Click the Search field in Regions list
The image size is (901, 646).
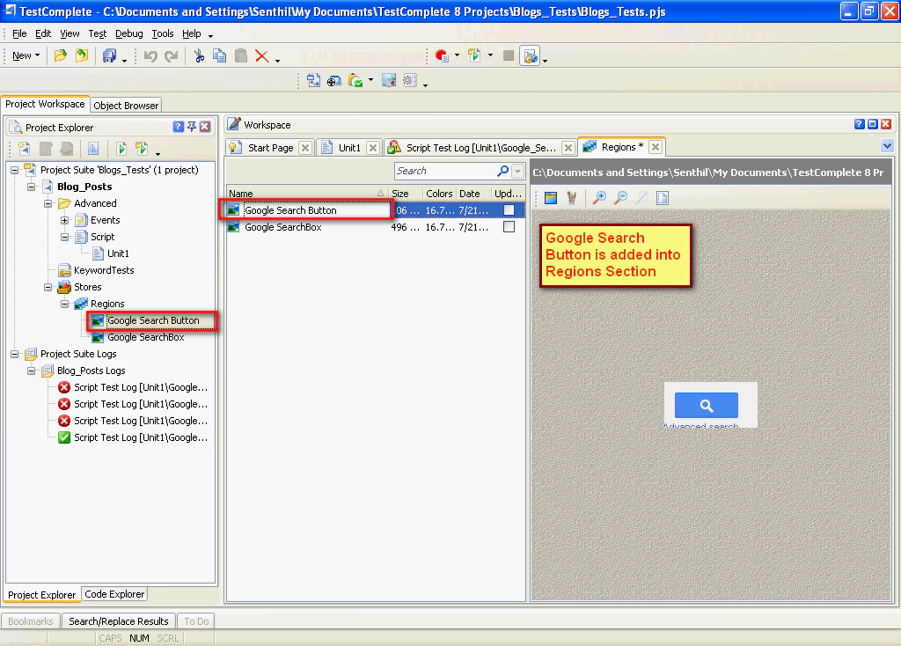click(x=444, y=171)
